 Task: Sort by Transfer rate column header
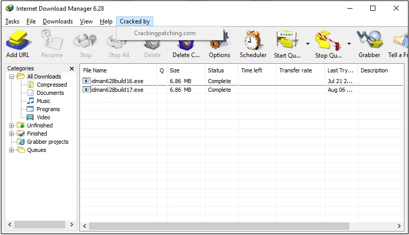301,70
